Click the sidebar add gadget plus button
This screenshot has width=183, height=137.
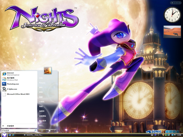[x=172, y=3]
